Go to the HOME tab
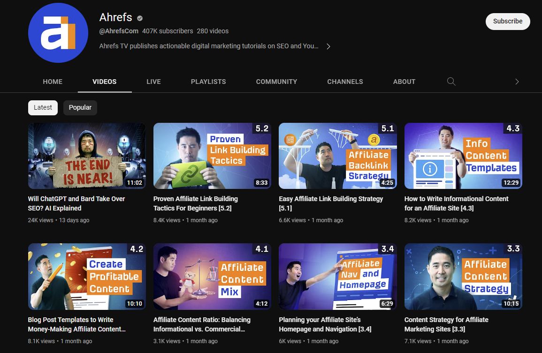 pos(53,82)
